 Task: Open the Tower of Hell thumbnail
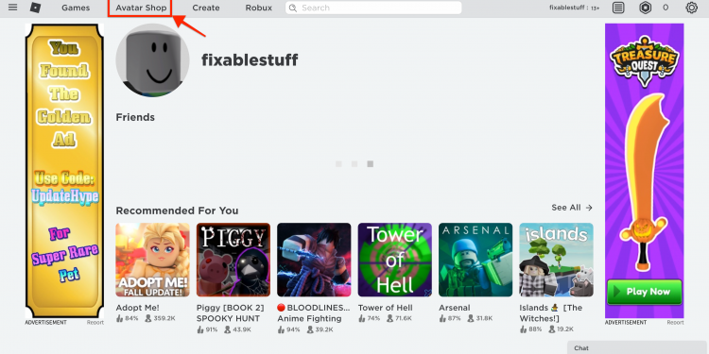click(395, 260)
